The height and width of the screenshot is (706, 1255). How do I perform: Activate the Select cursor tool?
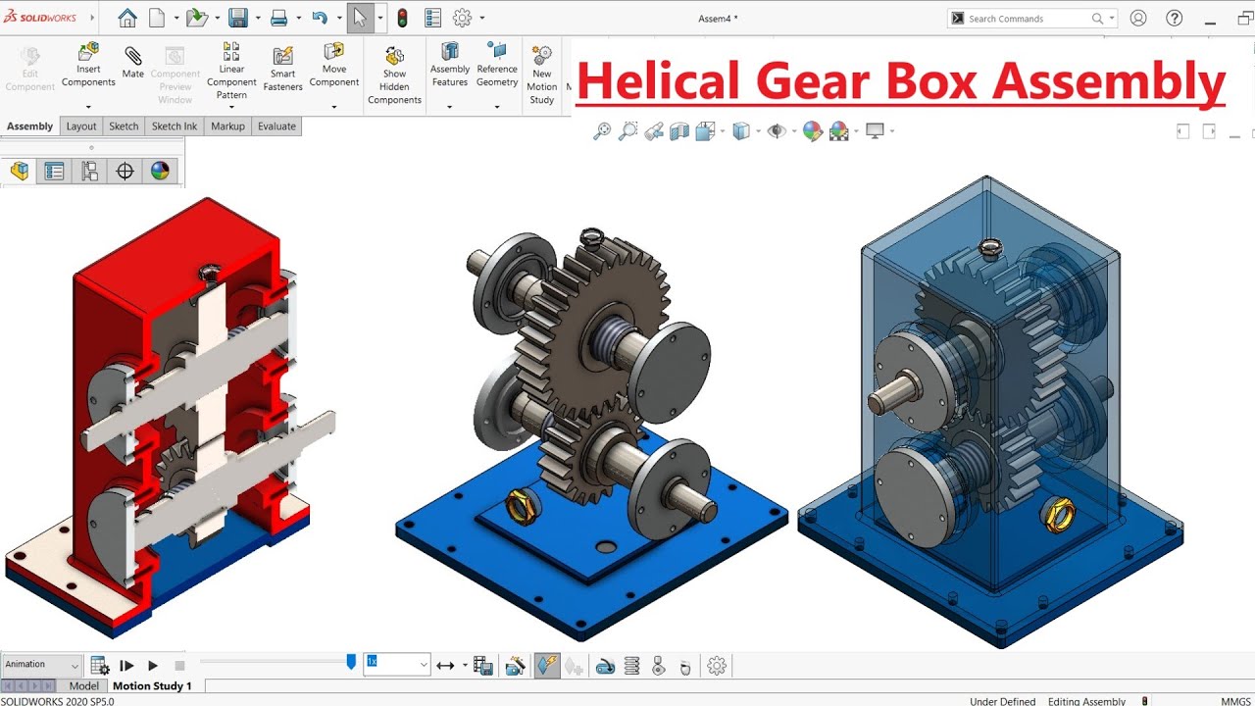pos(360,18)
